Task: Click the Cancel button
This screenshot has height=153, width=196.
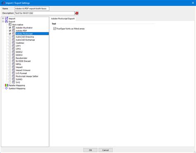Action: coord(105,150)
